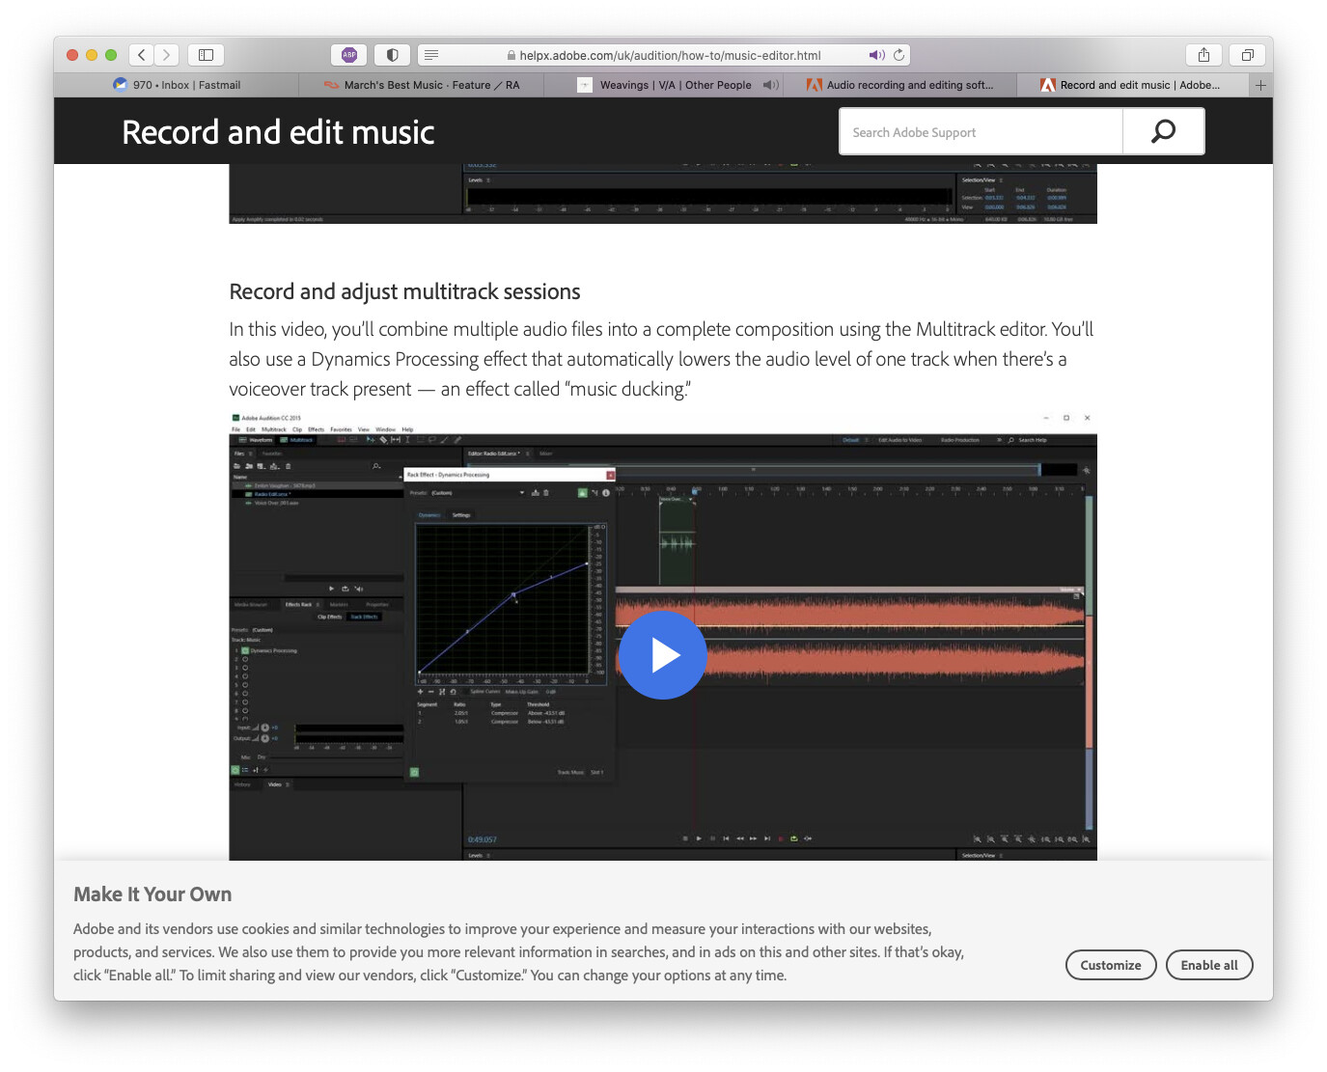
Task: Click the Search Adobe Support input field
Action: [x=980, y=131]
